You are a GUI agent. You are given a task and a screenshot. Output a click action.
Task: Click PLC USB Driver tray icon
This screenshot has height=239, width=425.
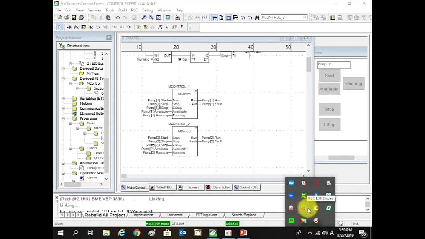coord(304,208)
